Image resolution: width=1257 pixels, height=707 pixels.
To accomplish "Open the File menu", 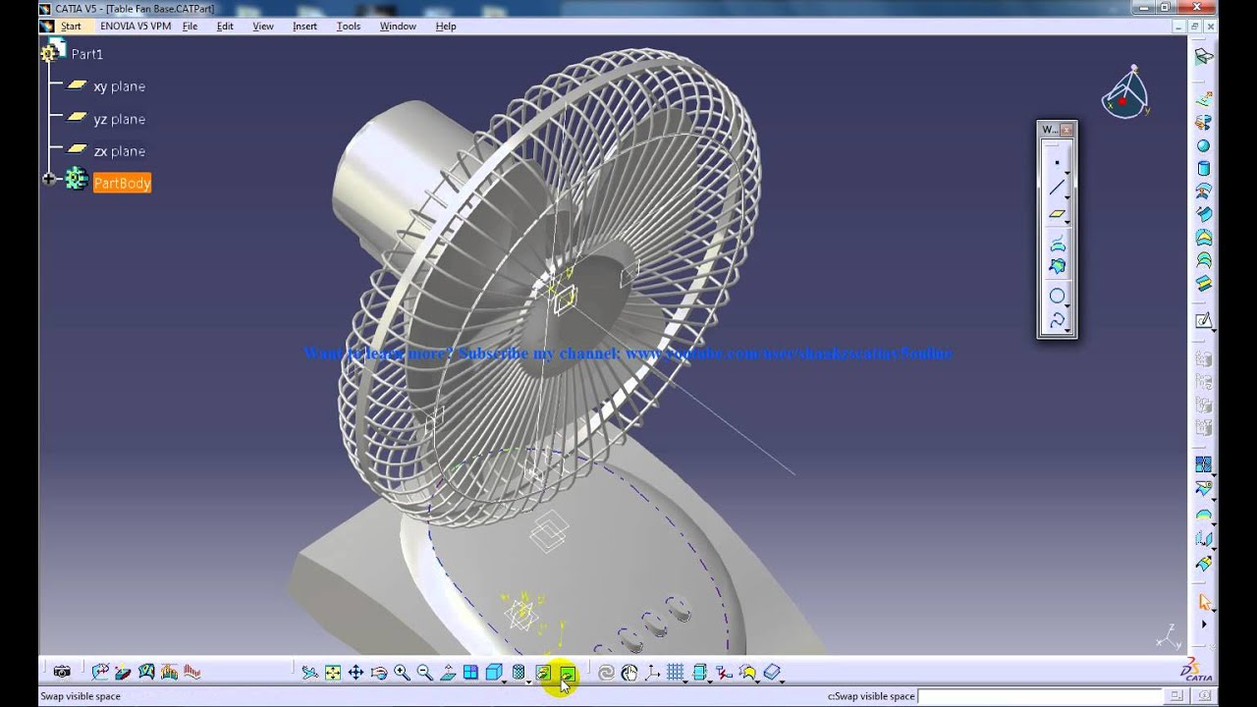I will [x=190, y=27].
